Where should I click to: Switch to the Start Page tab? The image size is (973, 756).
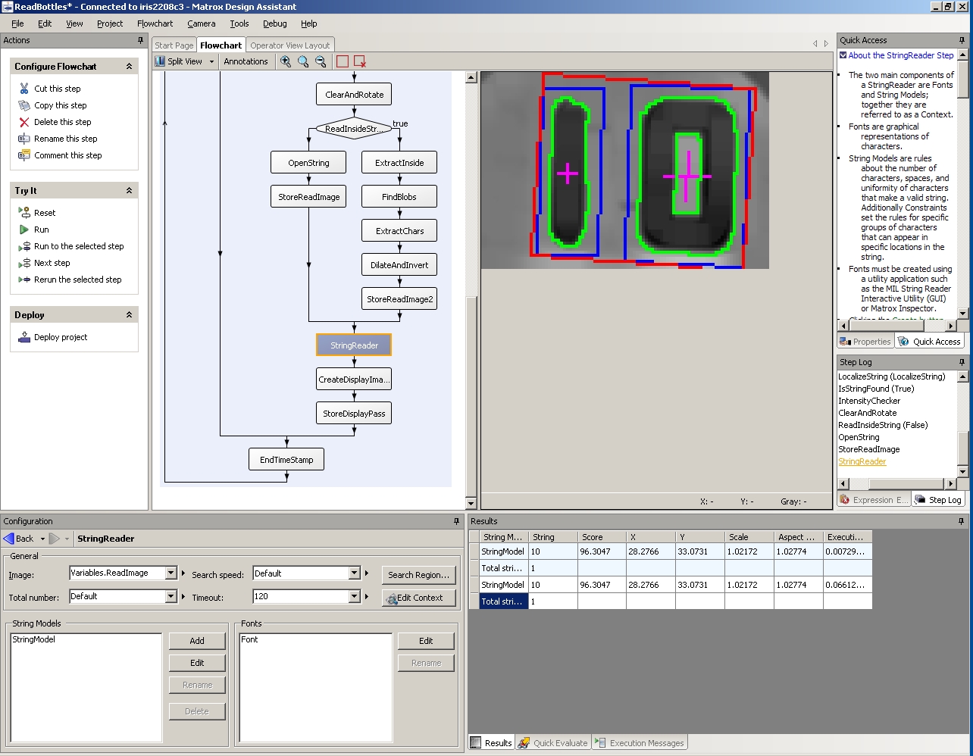[174, 45]
